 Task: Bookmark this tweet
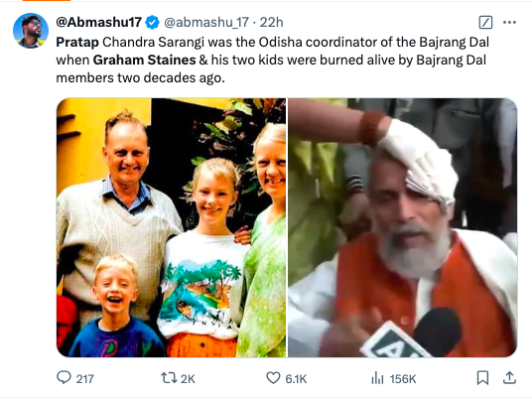482,377
